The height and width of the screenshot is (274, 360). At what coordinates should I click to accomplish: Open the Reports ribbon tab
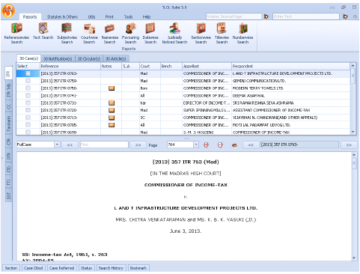click(x=30, y=17)
